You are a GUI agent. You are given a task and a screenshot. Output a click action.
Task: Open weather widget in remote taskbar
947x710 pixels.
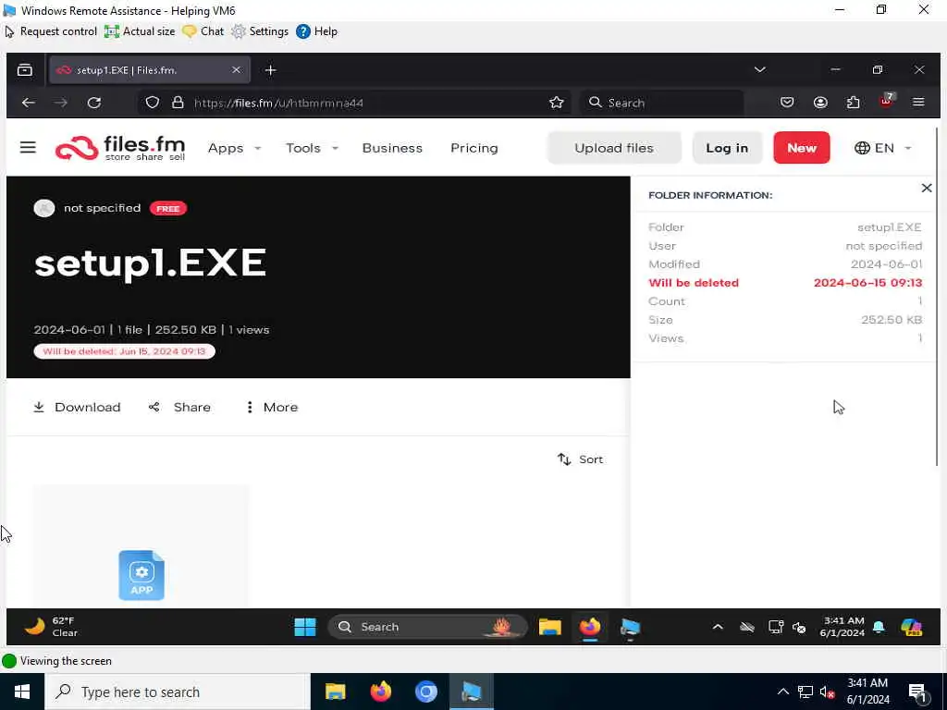point(52,627)
